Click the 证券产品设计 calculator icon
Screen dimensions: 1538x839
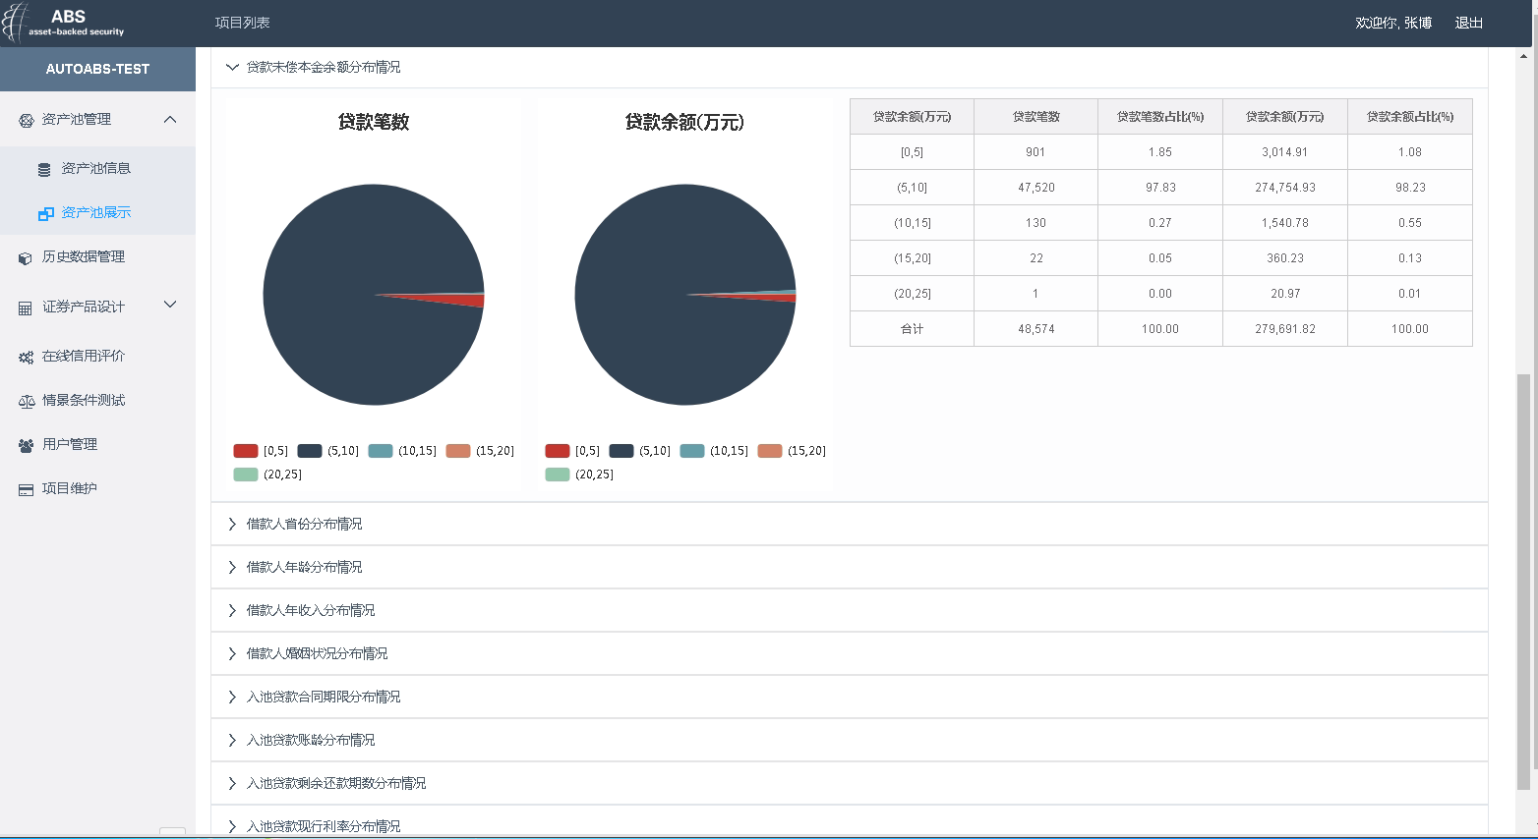[x=26, y=308]
